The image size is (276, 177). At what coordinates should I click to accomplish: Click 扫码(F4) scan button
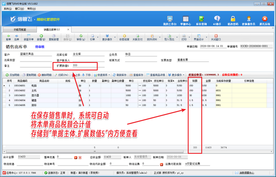tap(61, 75)
